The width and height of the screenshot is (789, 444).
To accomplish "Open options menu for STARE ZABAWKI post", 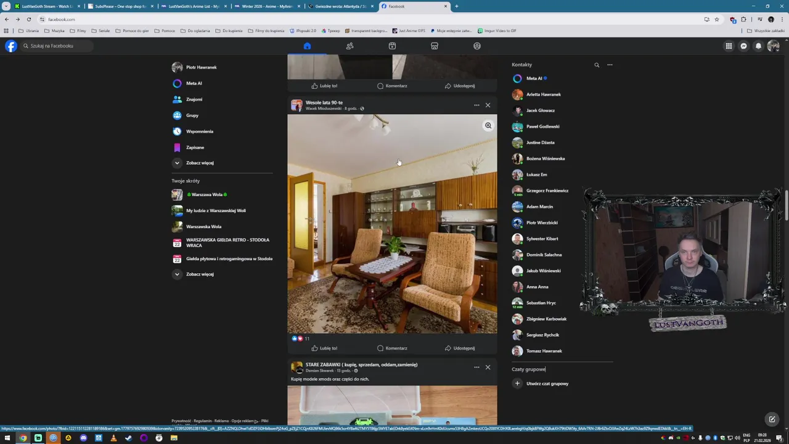I will coord(476,368).
